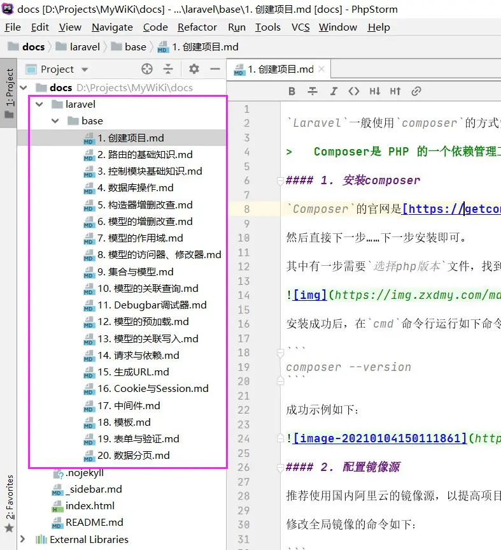Apply strikethrough from the markdown toolbar
This screenshot has width=501, height=550.
click(312, 92)
